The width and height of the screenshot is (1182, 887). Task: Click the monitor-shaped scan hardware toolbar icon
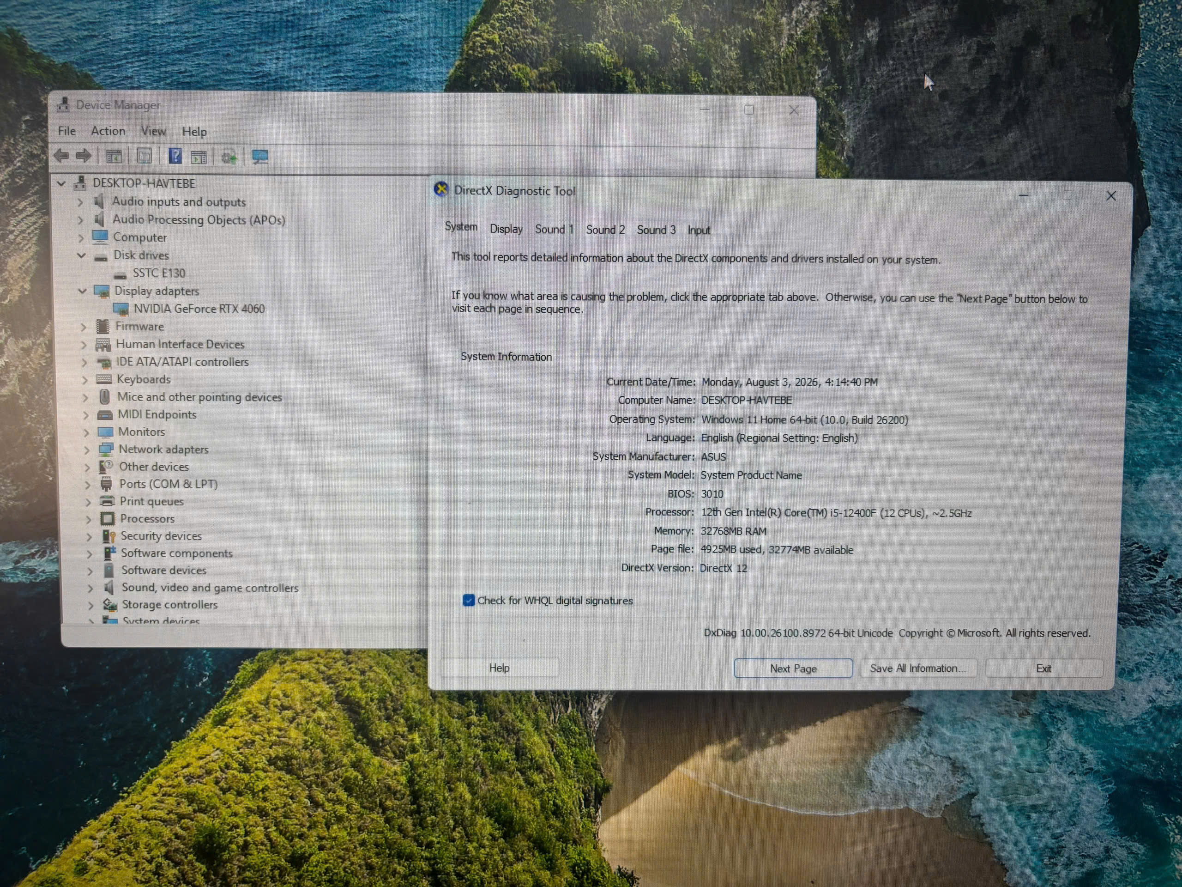click(260, 157)
